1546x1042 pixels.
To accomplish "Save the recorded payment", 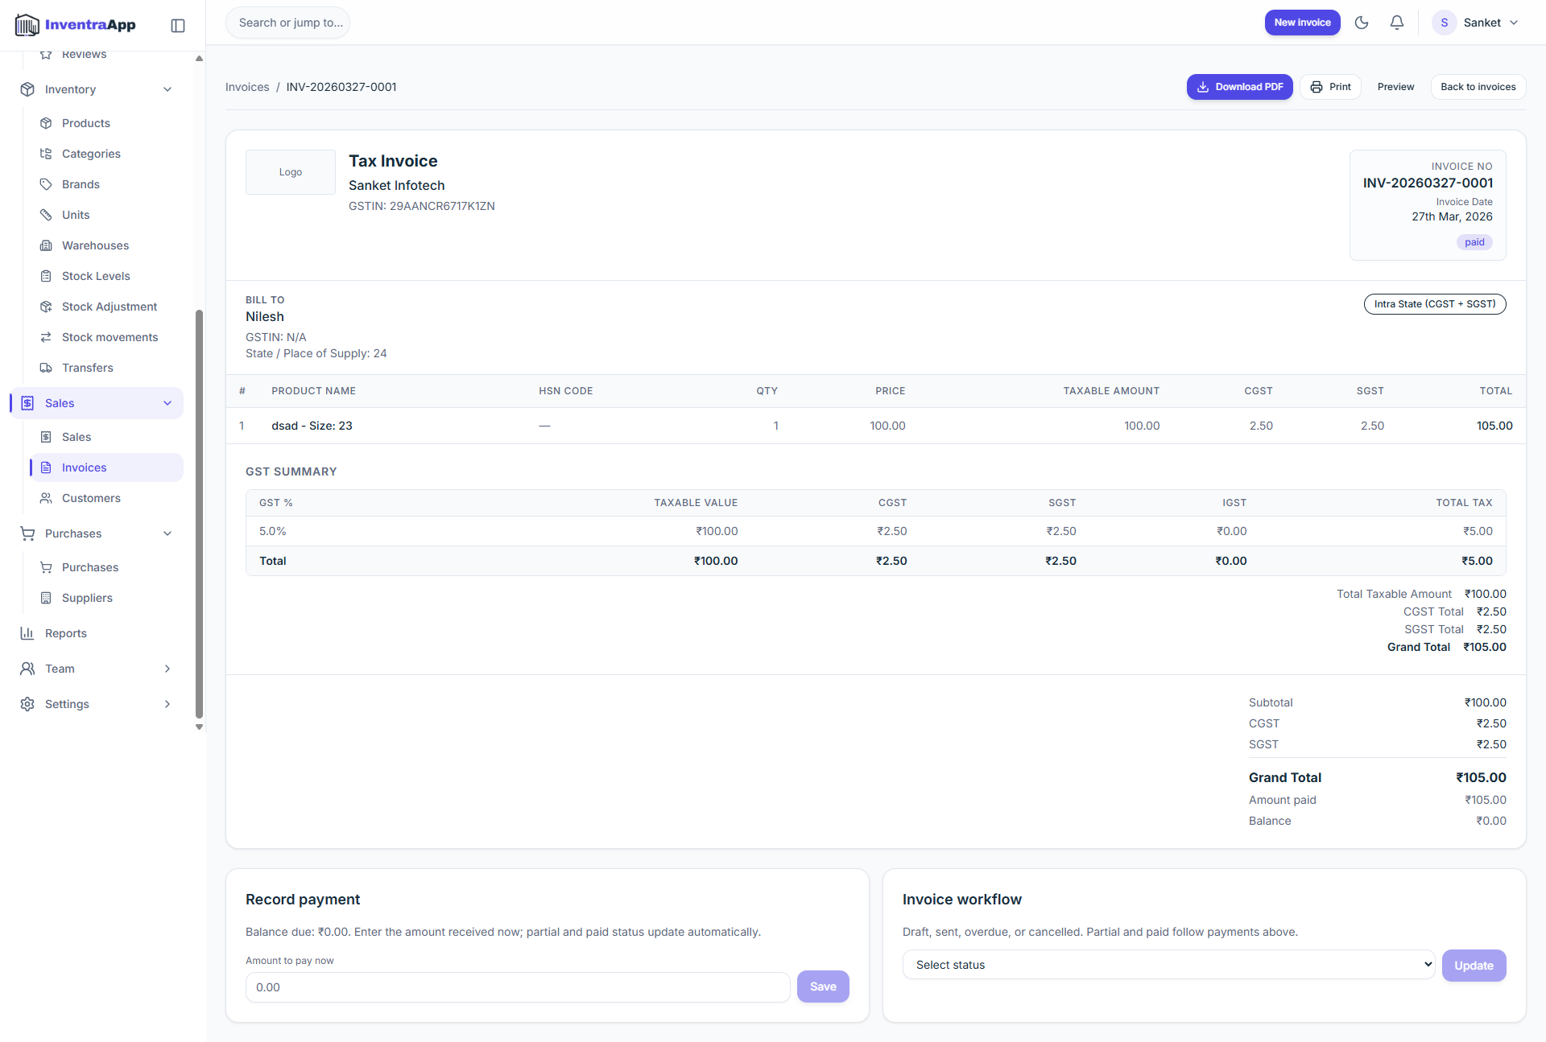I will click(823, 986).
